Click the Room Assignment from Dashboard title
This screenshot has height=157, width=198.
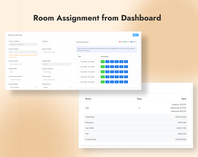click(97, 18)
